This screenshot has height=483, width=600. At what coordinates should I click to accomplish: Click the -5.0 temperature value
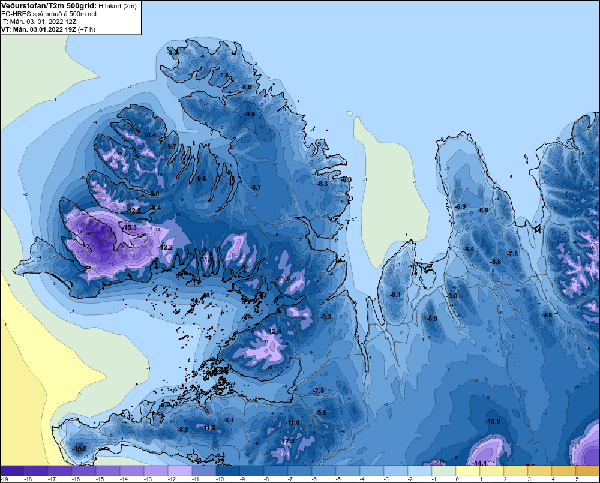[x=154, y=194]
